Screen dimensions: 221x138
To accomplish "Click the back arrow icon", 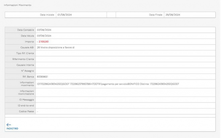I will [9, 125].
